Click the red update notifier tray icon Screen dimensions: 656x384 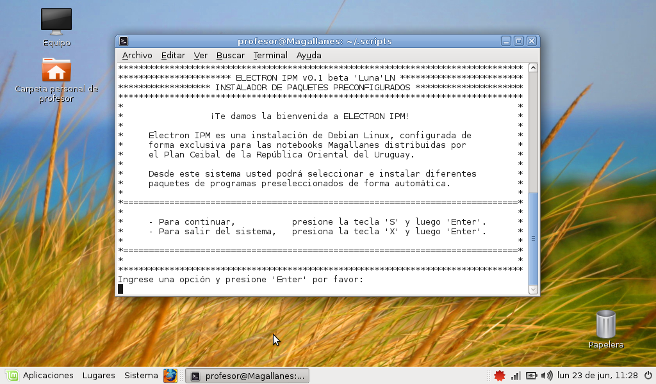[x=499, y=376]
